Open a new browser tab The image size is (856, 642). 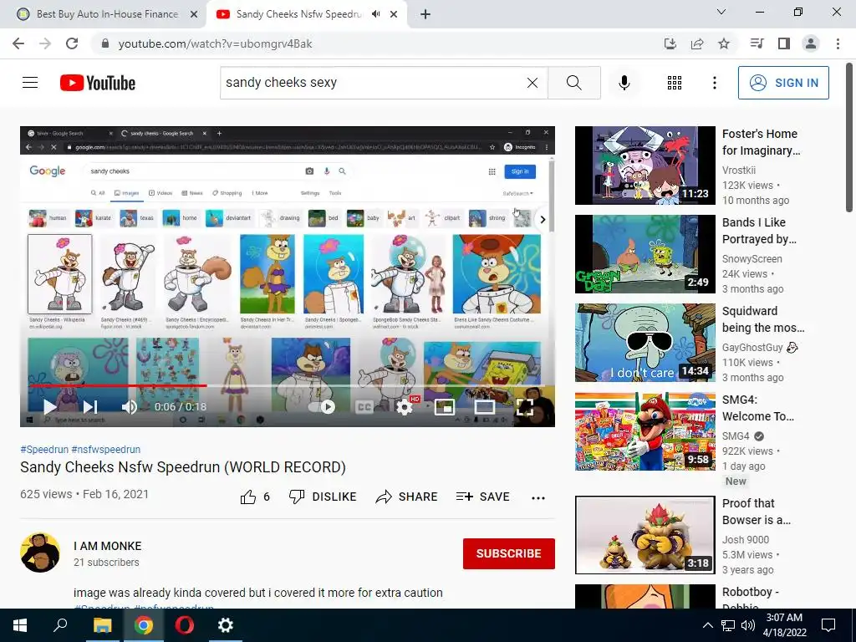tap(425, 15)
